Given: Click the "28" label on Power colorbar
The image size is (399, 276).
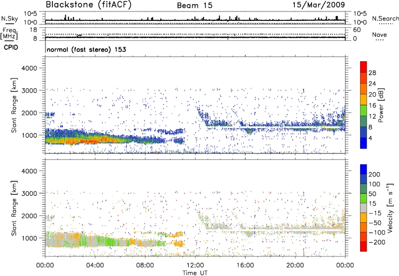Looking at the screenshot, I should tap(372, 73).
